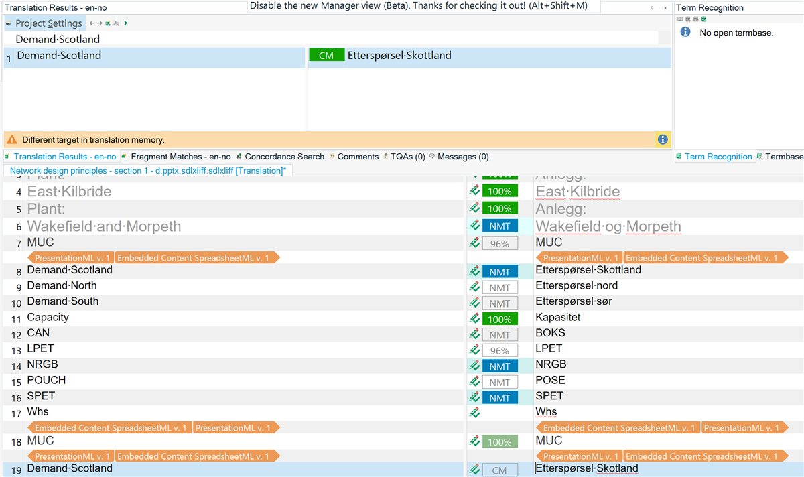Click the View Termbases icon in Term Recognition
This screenshot has width=804, height=477.
[681, 19]
